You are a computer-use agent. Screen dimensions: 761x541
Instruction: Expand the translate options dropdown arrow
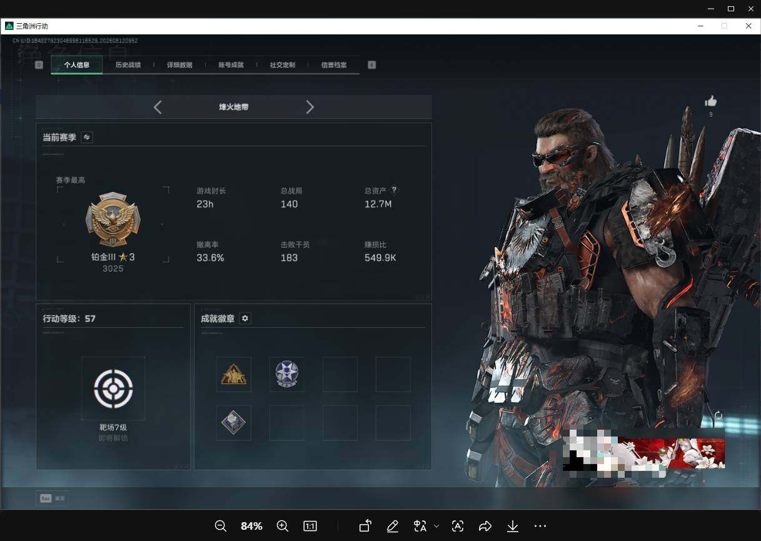pyautogui.click(x=436, y=526)
